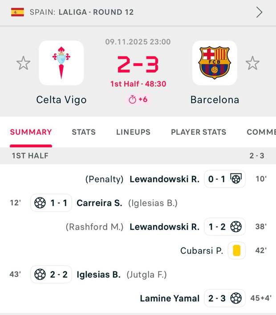Tap the 1st Half section header
This screenshot has height=315, width=276.
click(30, 156)
